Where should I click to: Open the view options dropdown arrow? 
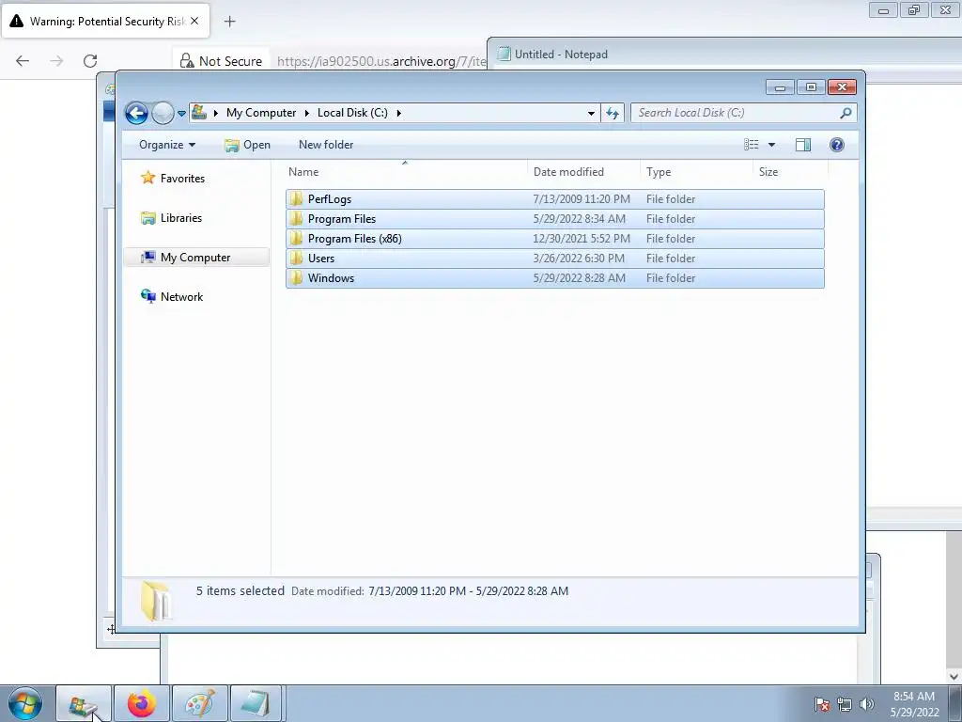pos(772,145)
